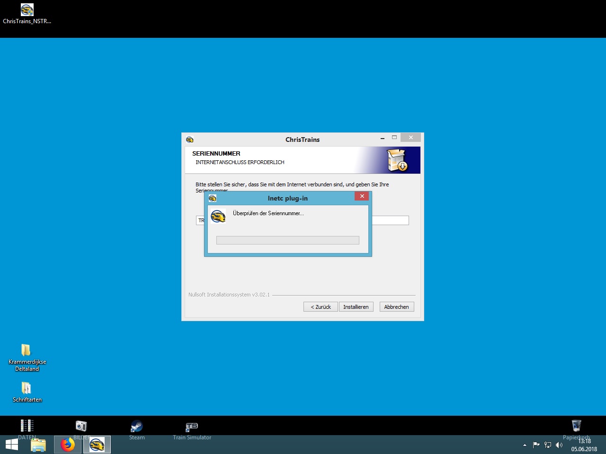Select the ChrisTrains installer taskbar button

coord(97,445)
